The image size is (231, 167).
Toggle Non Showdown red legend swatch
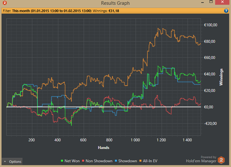[83, 161]
